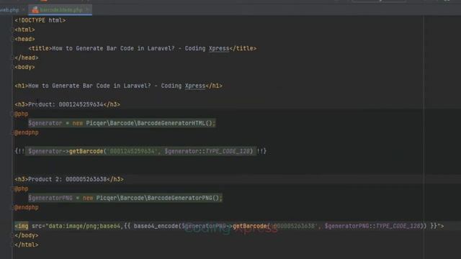Click BarcodeGeneratorPNG() class name

coord(183,198)
